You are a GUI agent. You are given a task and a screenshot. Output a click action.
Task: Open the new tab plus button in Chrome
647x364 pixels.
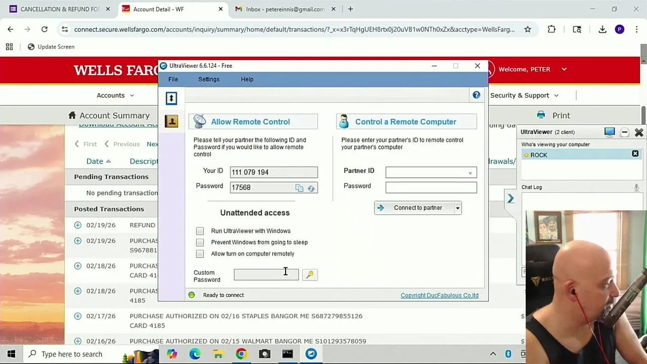click(x=350, y=9)
